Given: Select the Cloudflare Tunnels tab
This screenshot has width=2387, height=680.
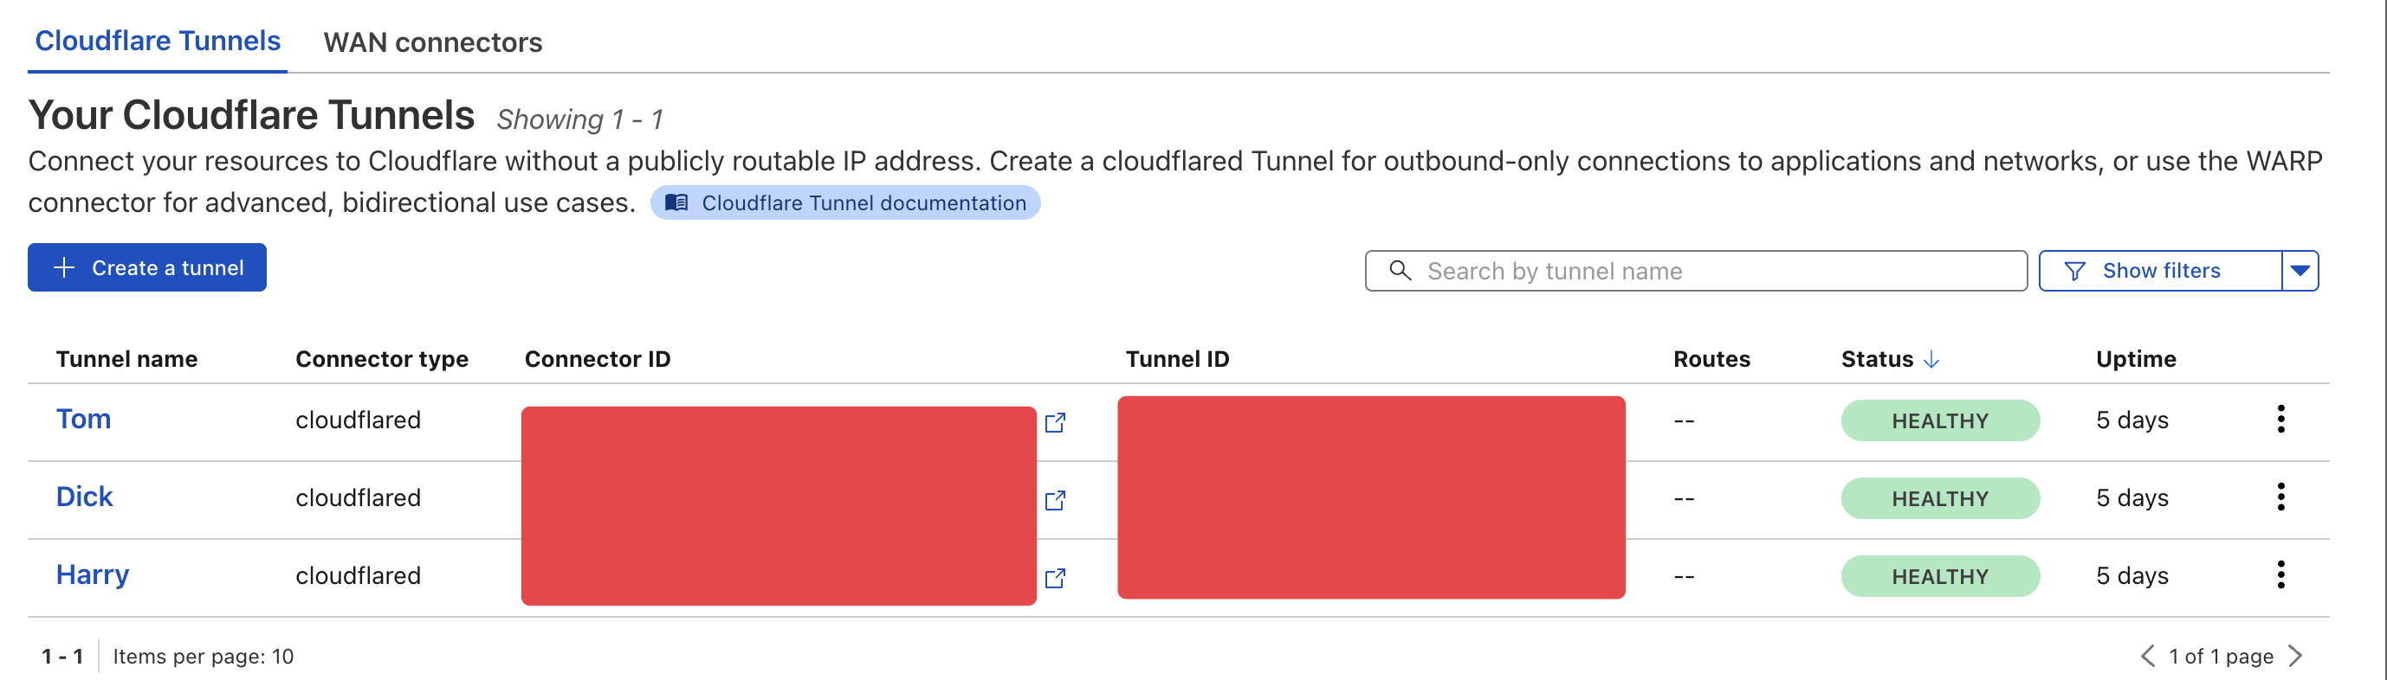Looking at the screenshot, I should tap(158, 41).
